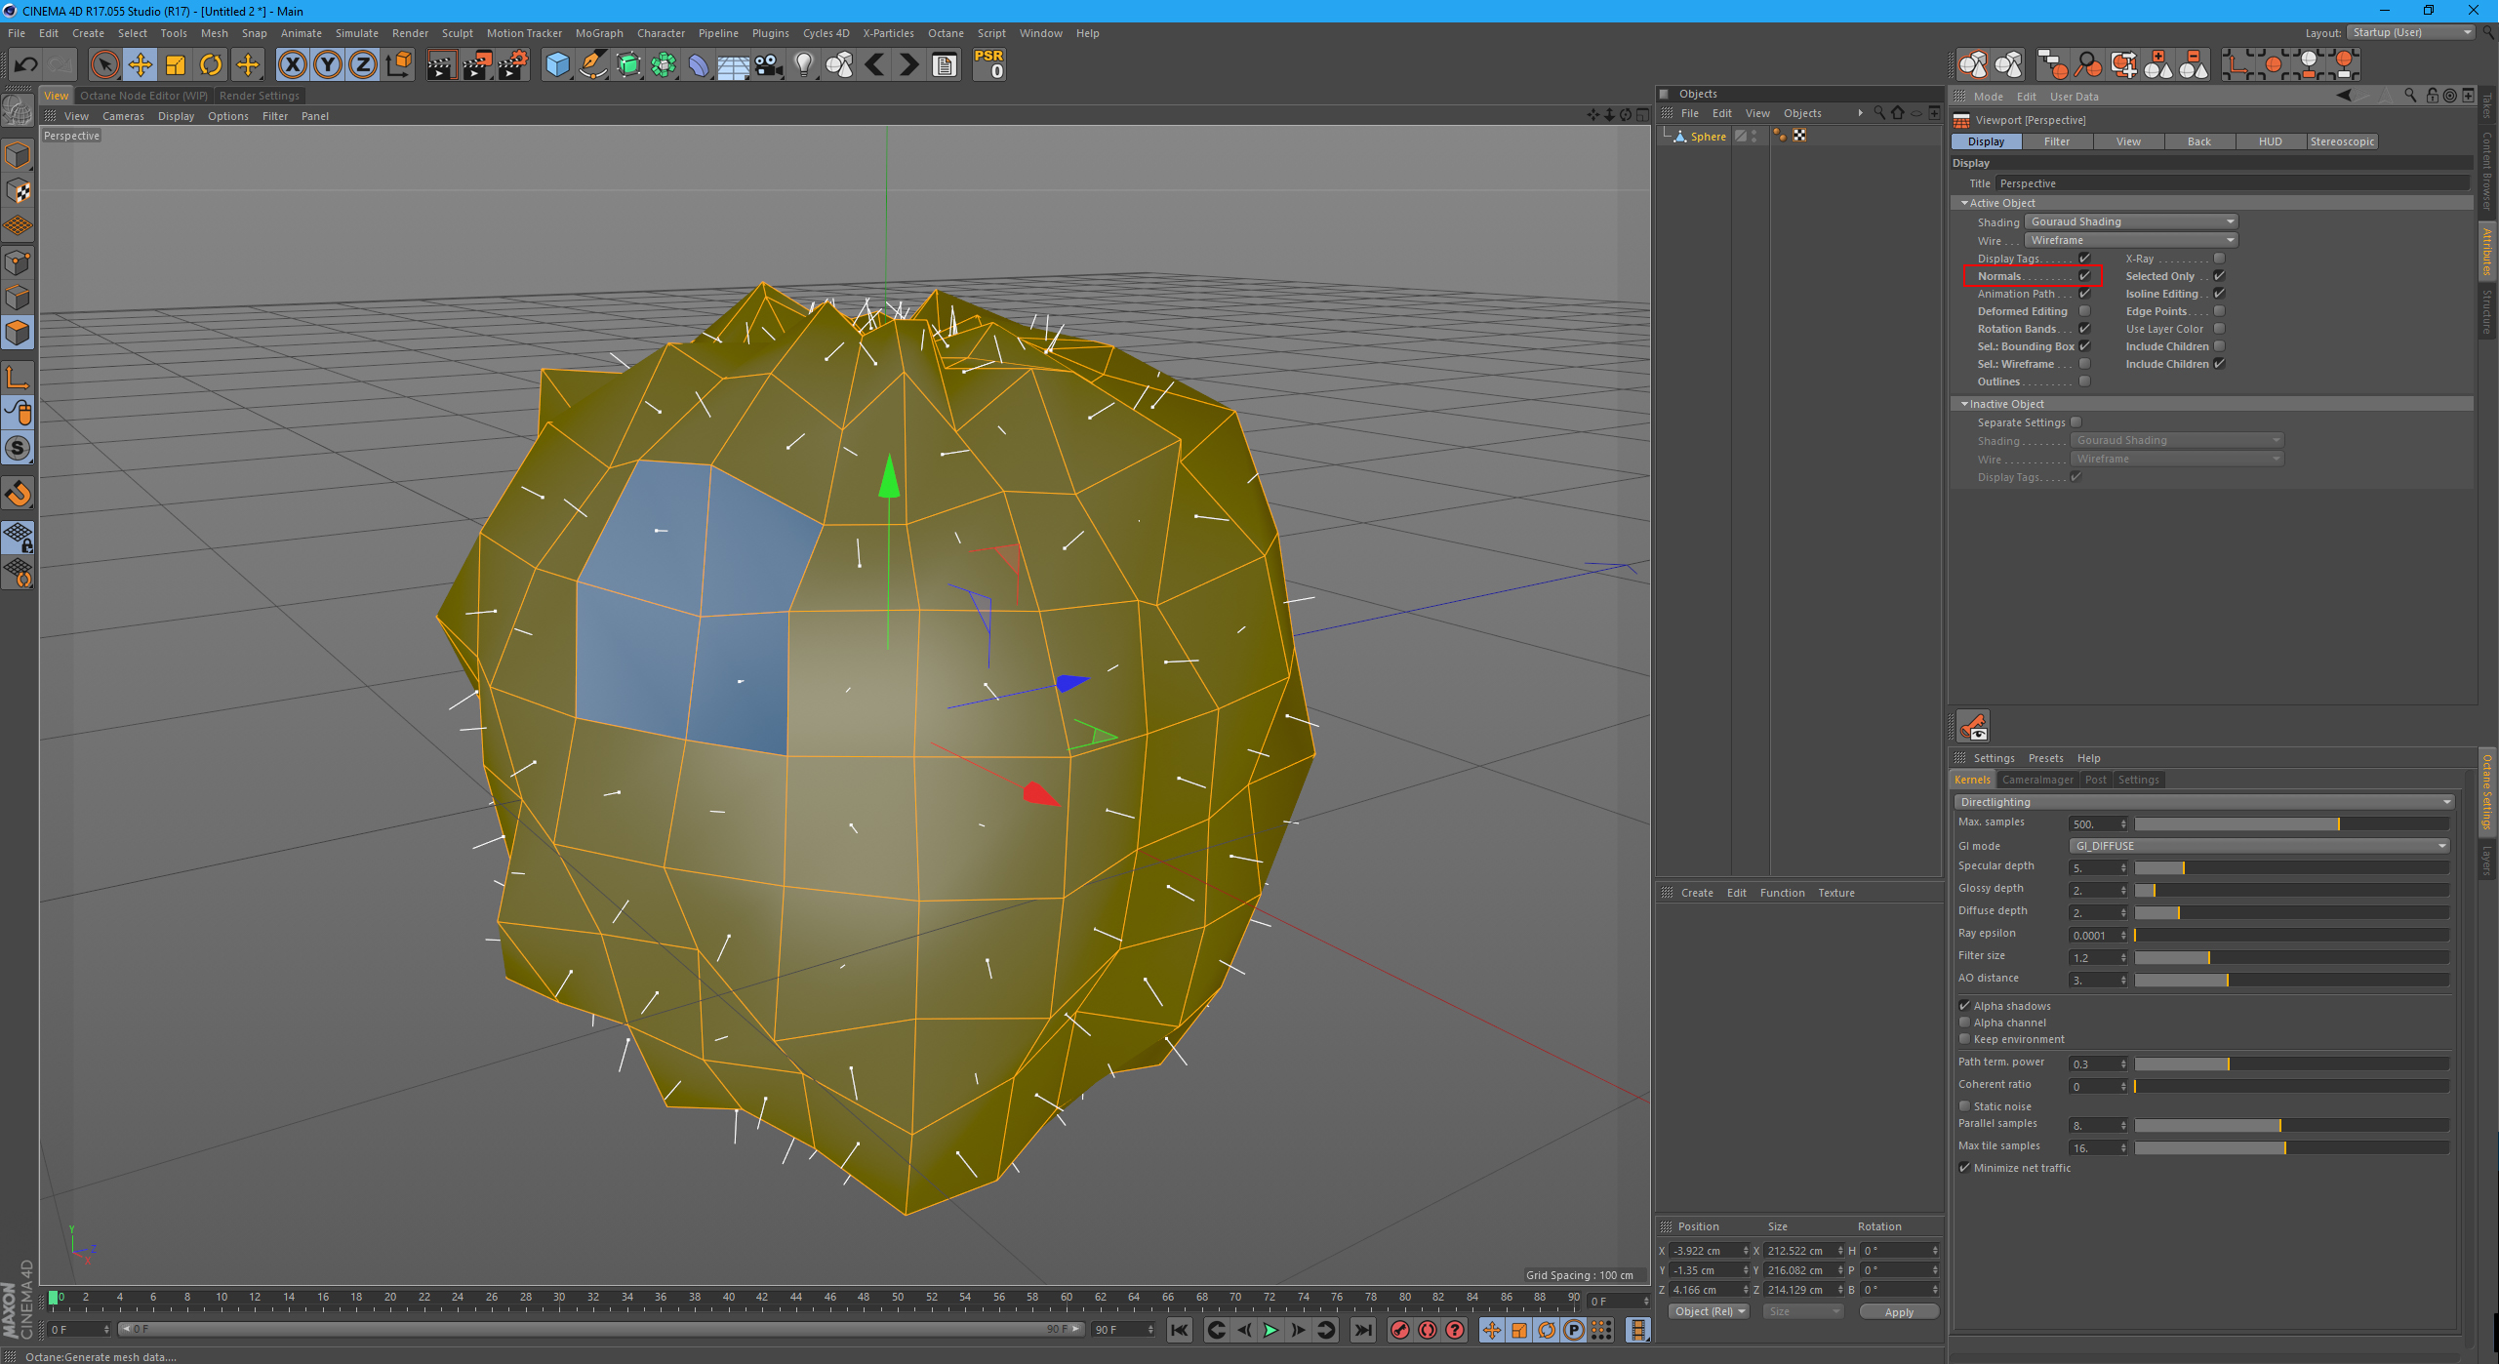
Task: Click the Apply button
Action: point(1898,1312)
